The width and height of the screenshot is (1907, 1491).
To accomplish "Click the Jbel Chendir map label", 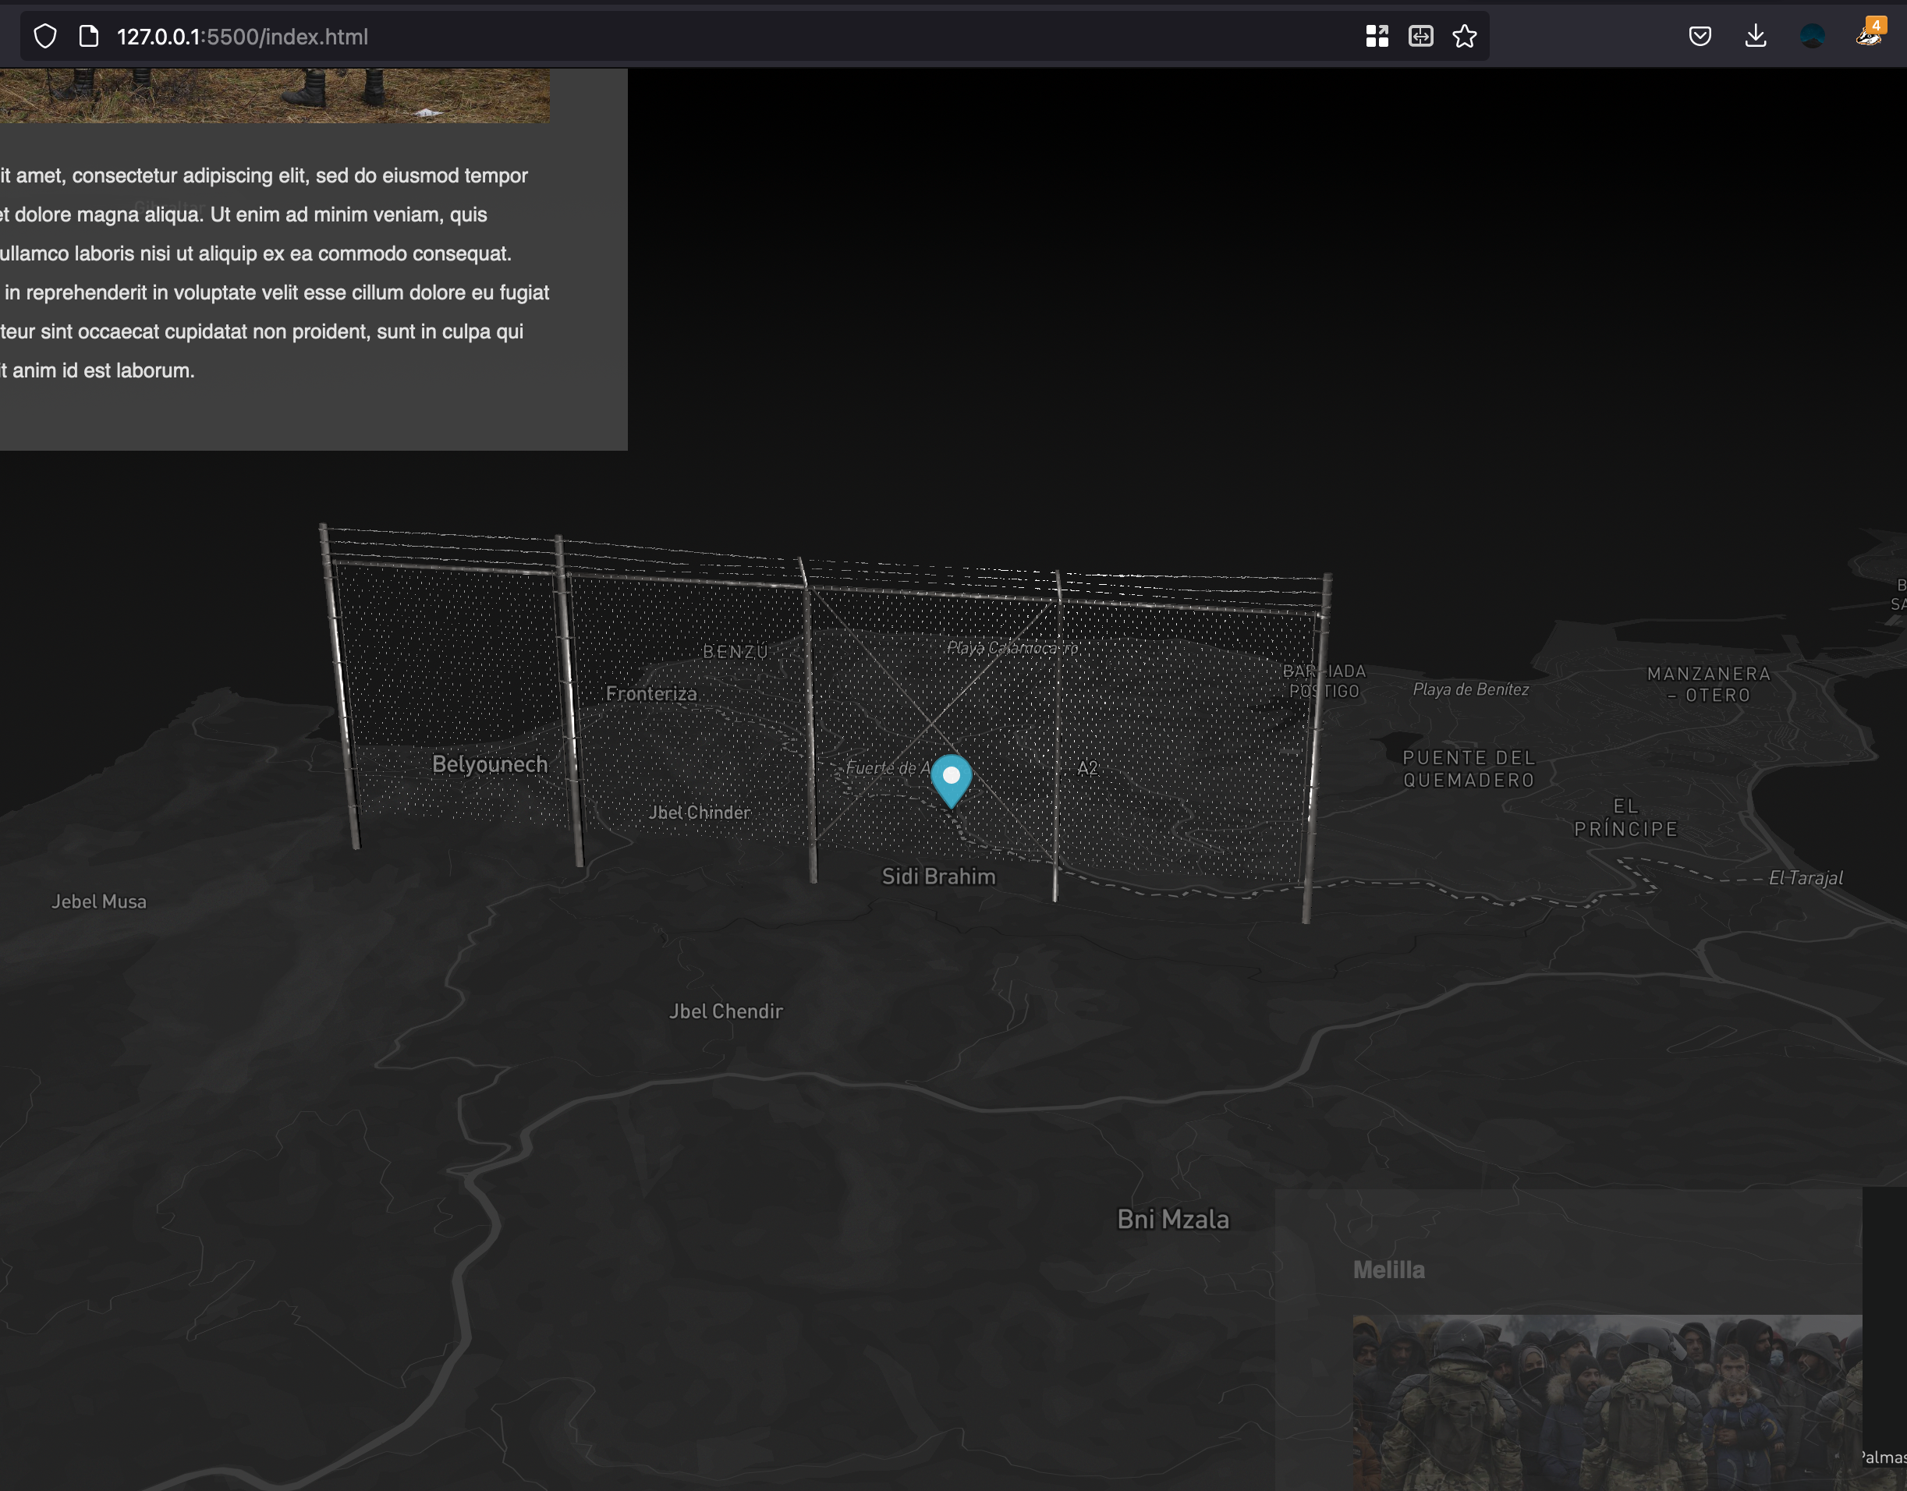I will point(725,1011).
